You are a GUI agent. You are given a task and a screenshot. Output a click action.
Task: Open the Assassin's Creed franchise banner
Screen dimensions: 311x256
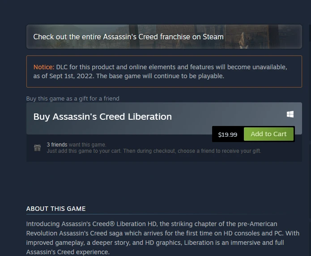click(164, 37)
